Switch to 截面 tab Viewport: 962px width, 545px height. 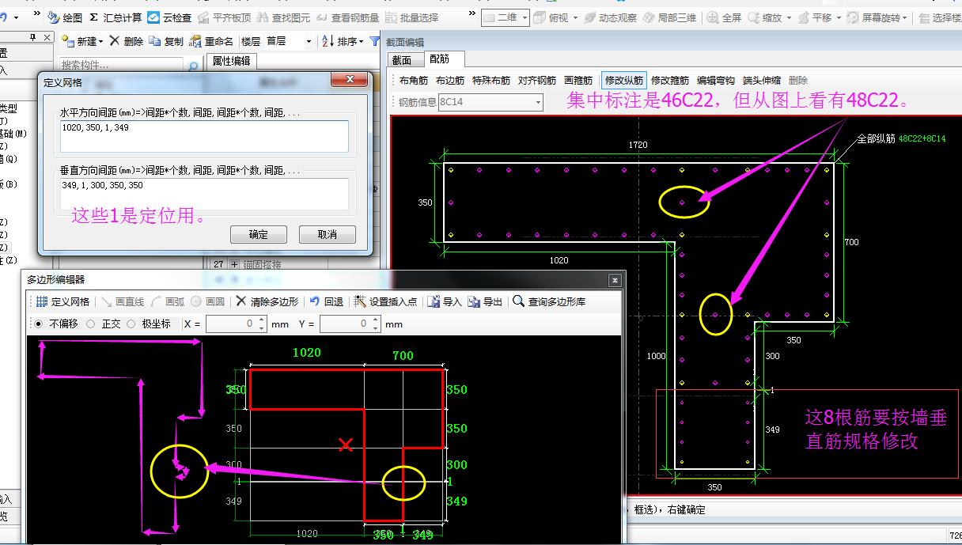click(x=402, y=60)
